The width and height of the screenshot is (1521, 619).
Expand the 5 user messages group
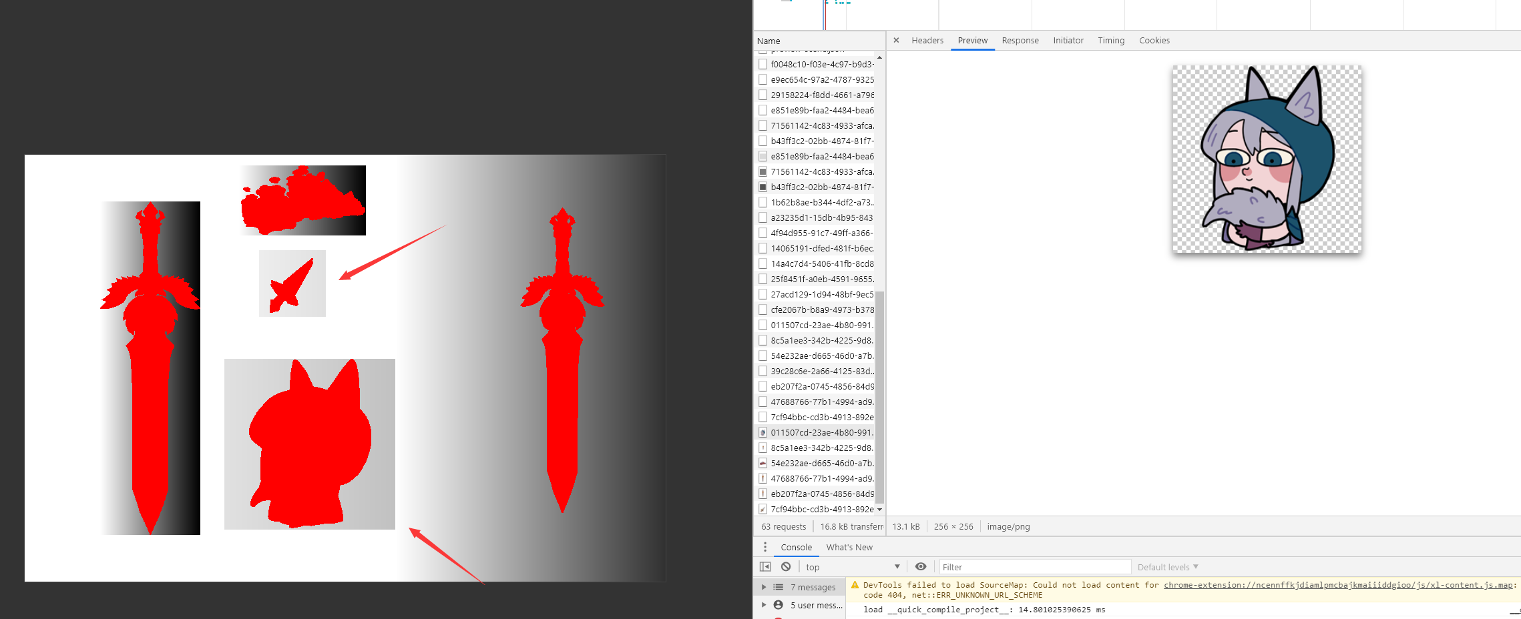pyautogui.click(x=764, y=605)
